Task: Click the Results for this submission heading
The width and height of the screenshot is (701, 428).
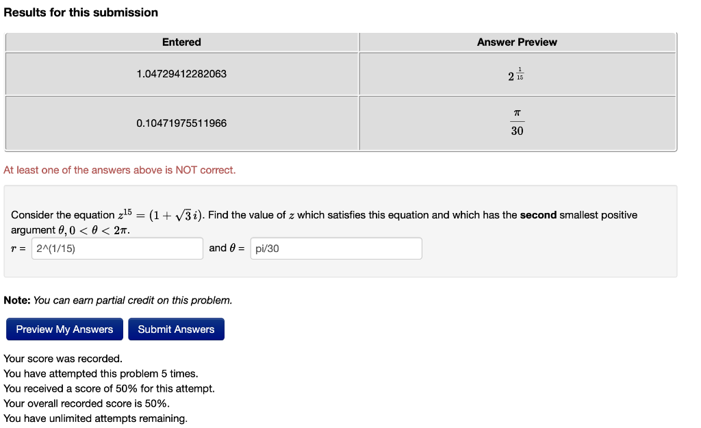Action: 81,12
